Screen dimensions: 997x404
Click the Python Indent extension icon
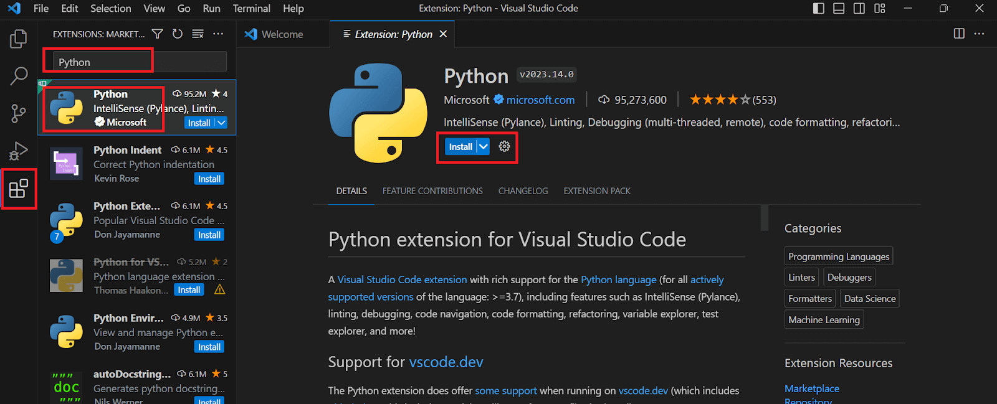coord(66,164)
